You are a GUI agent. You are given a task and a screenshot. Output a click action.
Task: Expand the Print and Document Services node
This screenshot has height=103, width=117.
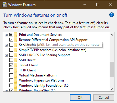pyautogui.click(x=6, y=35)
